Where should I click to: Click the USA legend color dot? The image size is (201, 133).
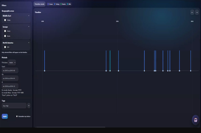[67, 4]
